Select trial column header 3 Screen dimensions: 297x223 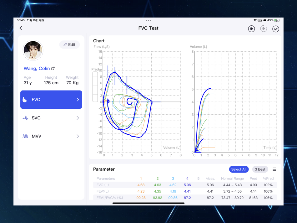point(173,179)
